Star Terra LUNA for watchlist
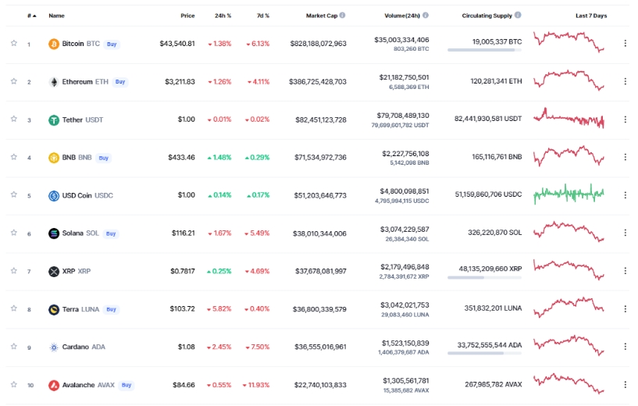 [14, 308]
